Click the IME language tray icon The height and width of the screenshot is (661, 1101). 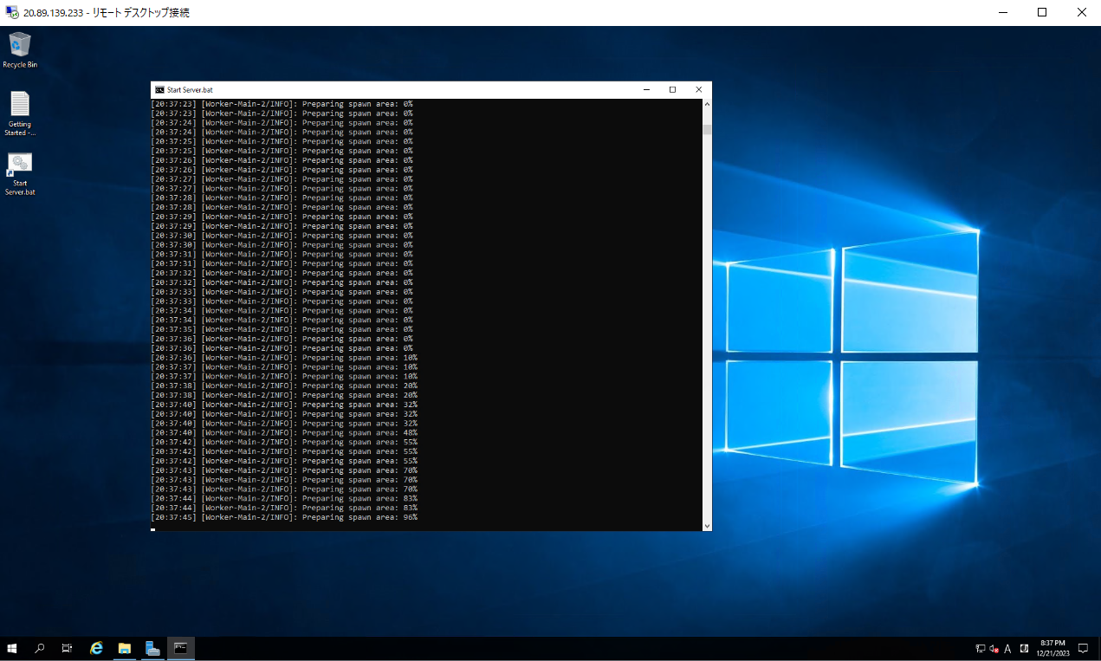(x=1024, y=648)
